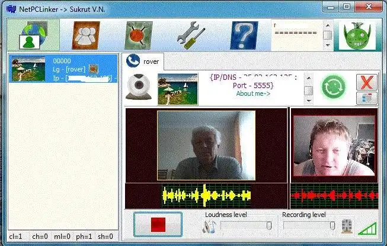
Task: Click the orange network node icon
Action: (139, 35)
